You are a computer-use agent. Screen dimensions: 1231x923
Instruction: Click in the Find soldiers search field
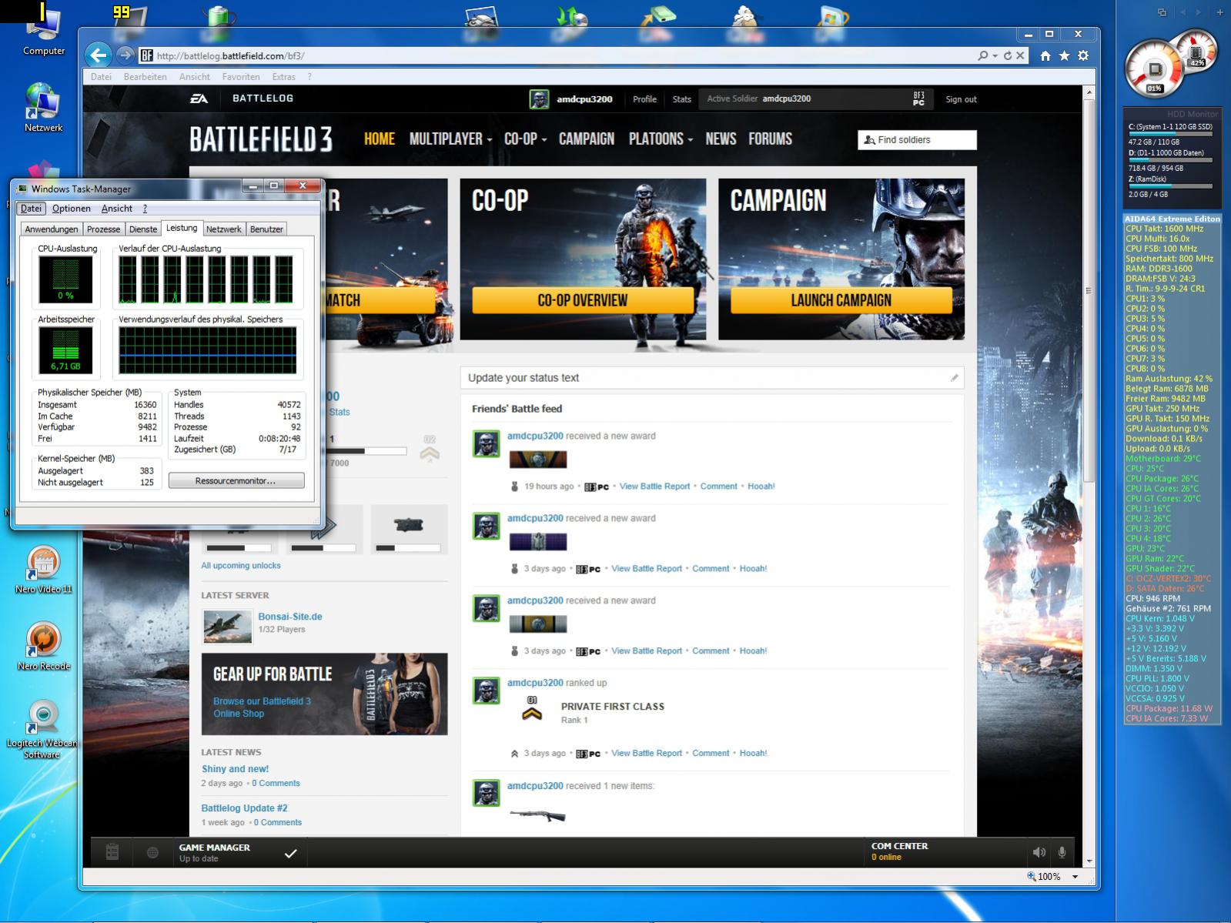pyautogui.click(x=918, y=139)
